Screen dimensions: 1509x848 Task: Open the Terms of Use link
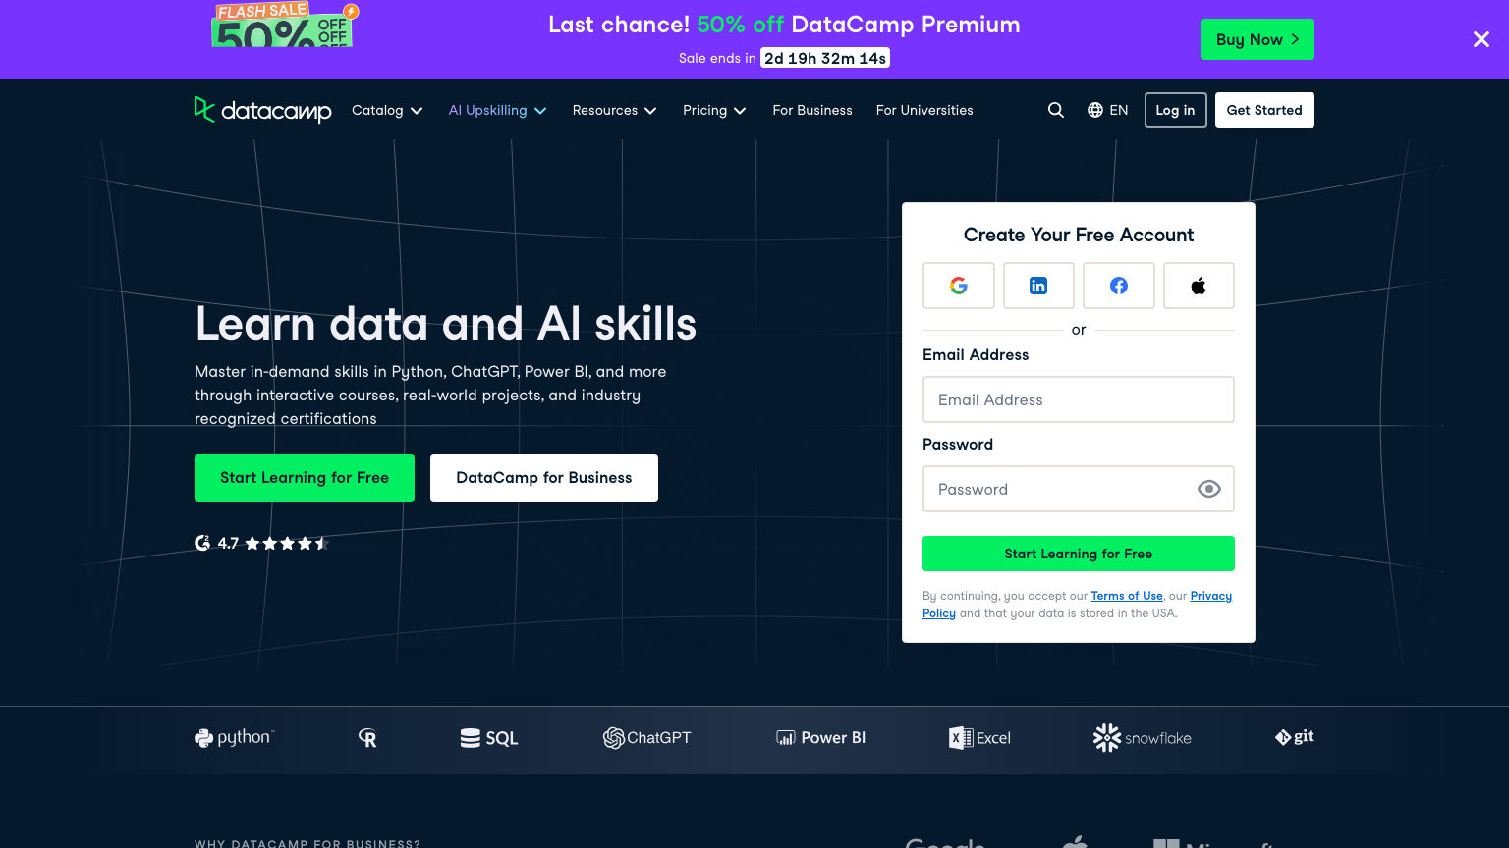(x=1127, y=596)
